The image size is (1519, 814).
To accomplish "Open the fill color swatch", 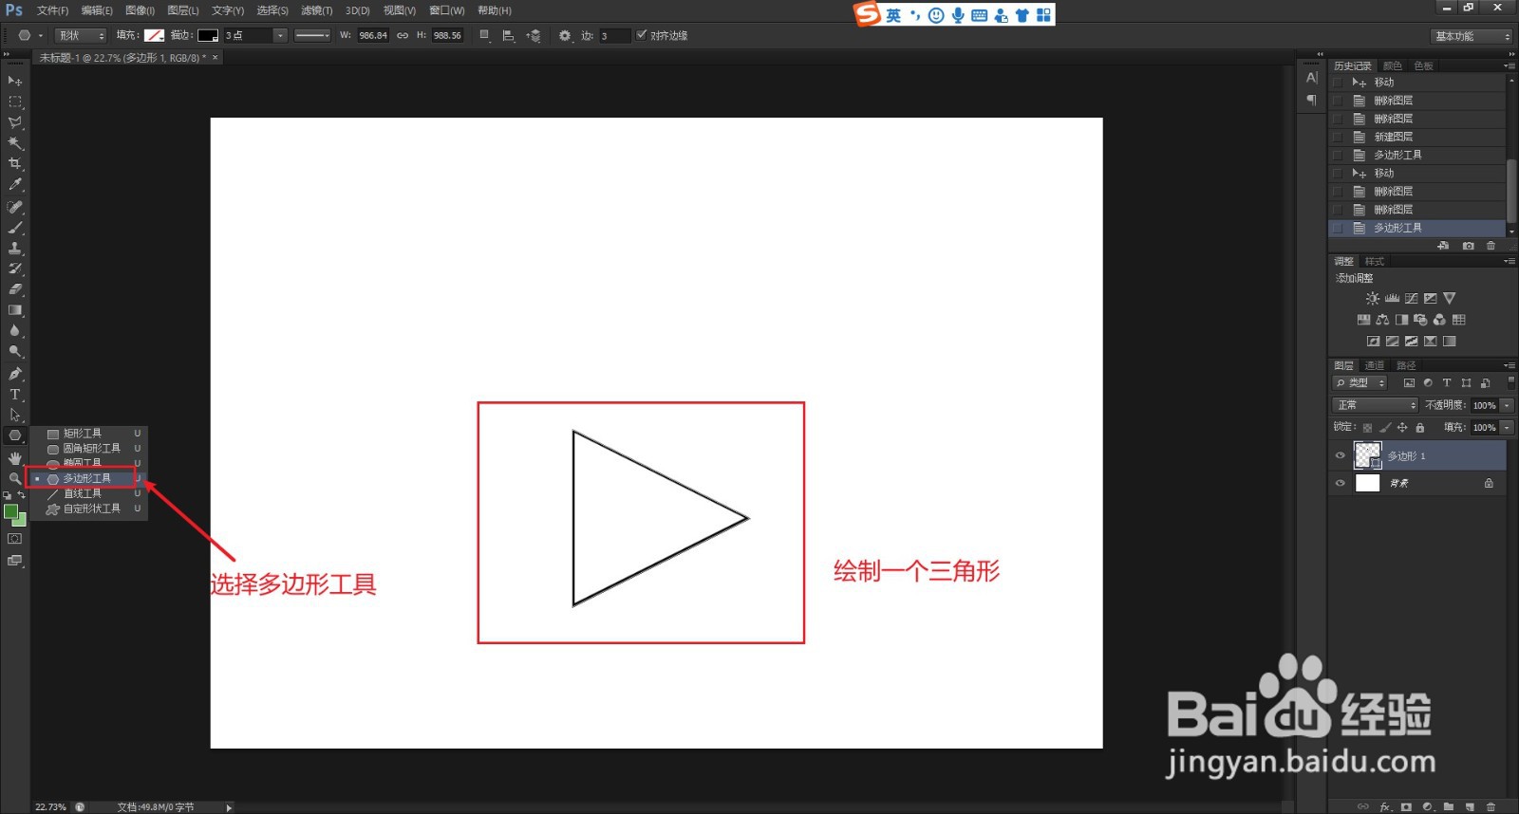I will click(x=154, y=35).
